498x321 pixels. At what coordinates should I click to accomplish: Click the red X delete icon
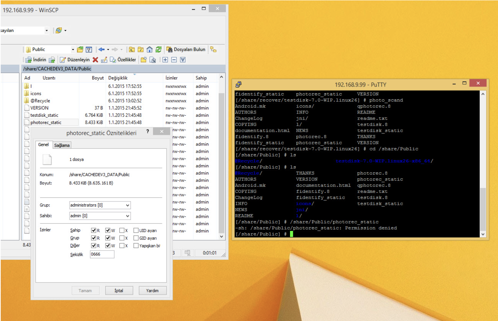(x=95, y=60)
